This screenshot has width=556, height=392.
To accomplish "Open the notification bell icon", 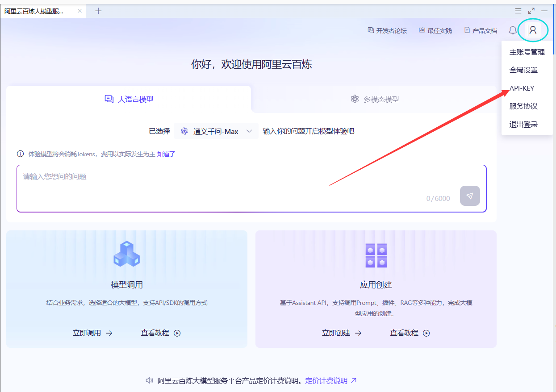I will 513,30.
